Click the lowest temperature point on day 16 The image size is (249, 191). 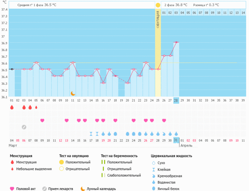coord(103,83)
